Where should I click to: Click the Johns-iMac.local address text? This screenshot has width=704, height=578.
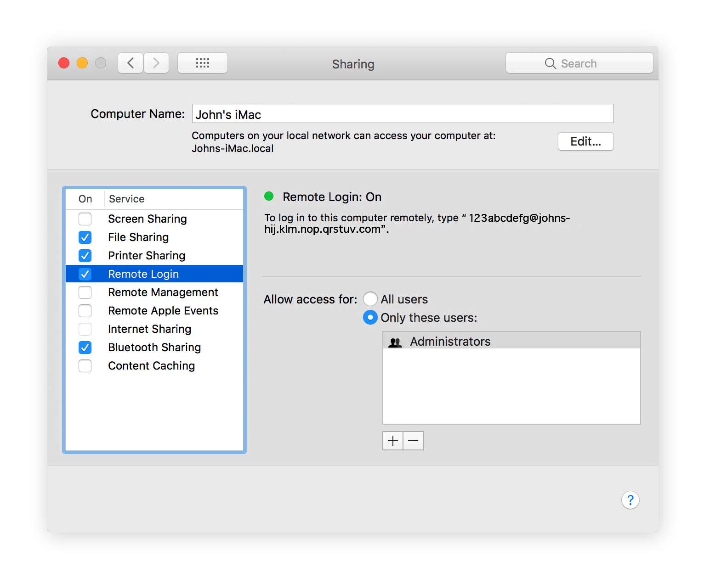(x=233, y=148)
